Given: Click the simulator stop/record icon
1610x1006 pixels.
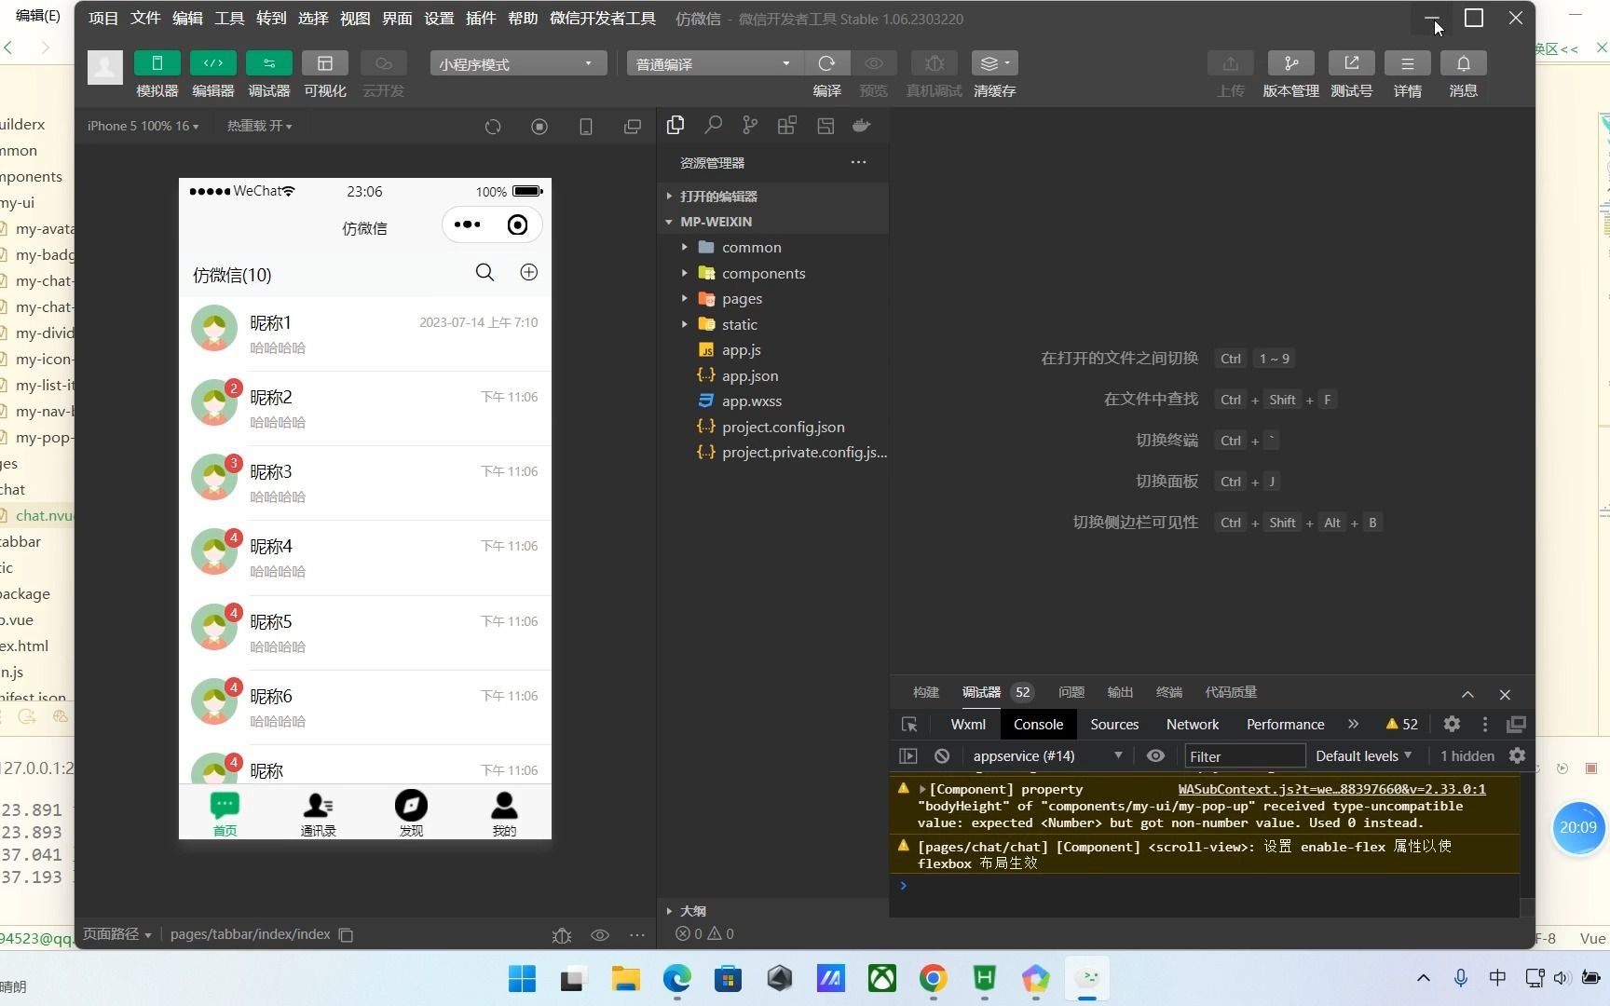Looking at the screenshot, I should pyautogui.click(x=539, y=127).
